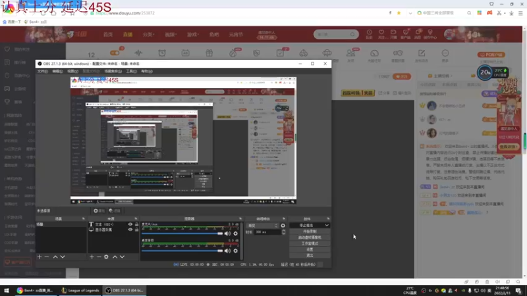The height and width of the screenshot is (296, 527).
Task: Toggle visibility of the Text (GDI+) source
Action: click(x=130, y=224)
